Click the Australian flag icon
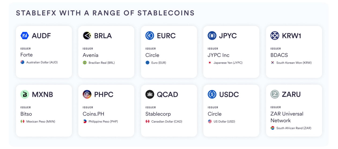The width and height of the screenshot is (338, 149). pyautogui.click(x=23, y=62)
